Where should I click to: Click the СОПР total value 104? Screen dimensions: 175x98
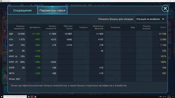click(x=164, y=68)
